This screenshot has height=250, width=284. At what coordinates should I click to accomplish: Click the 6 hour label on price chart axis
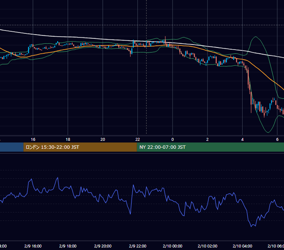277,140
